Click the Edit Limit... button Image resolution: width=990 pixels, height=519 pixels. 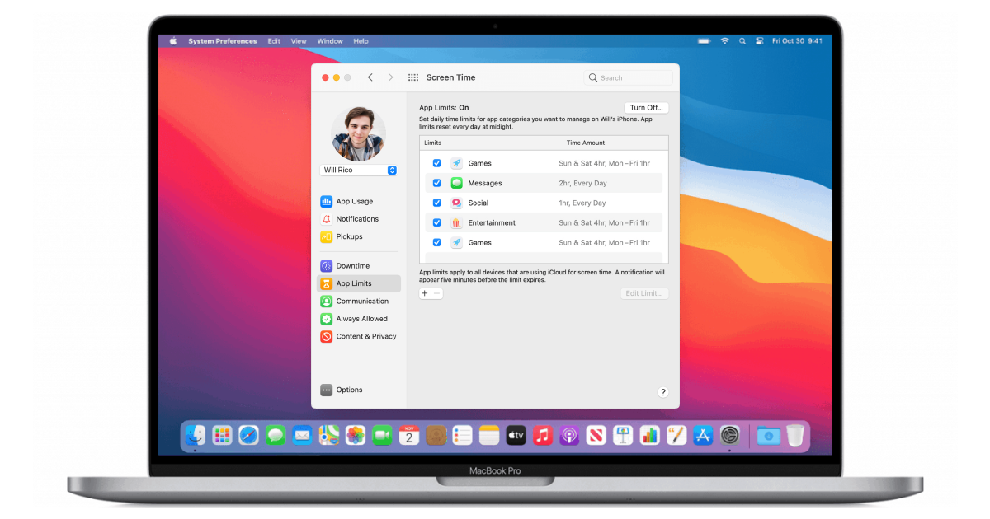[x=644, y=293]
